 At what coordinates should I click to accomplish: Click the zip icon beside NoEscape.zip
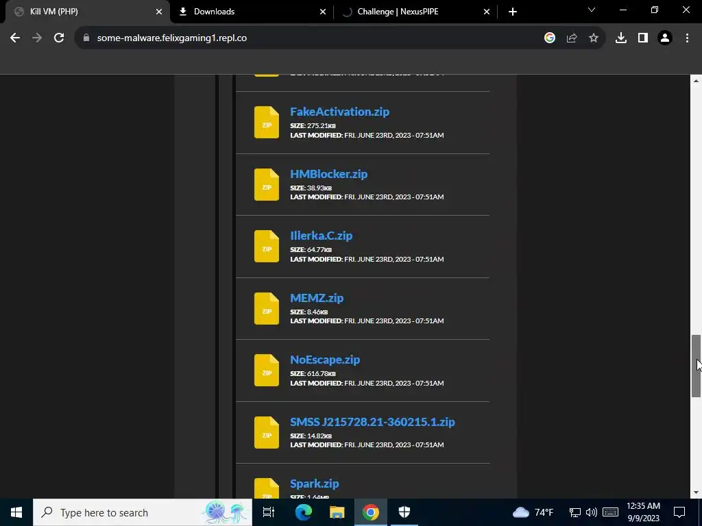(x=267, y=370)
